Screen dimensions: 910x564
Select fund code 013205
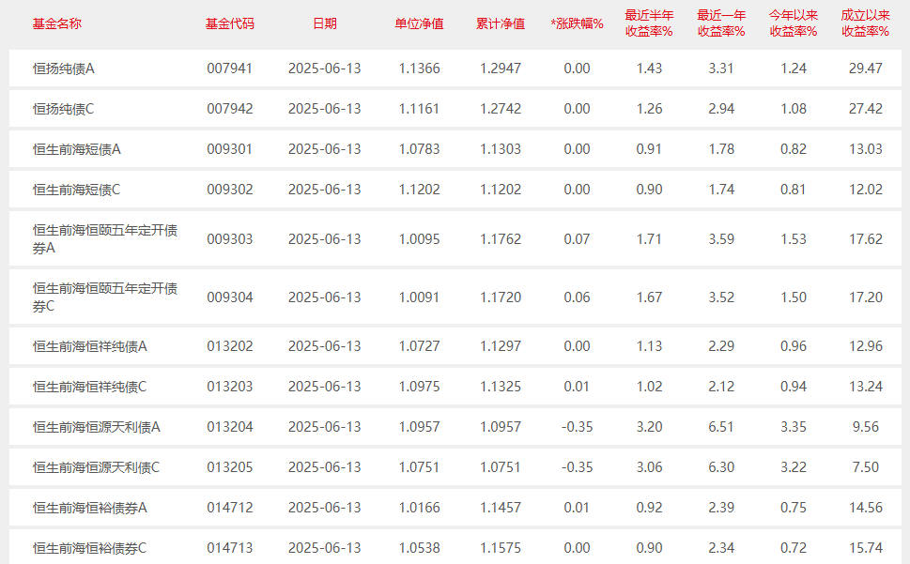pos(230,467)
